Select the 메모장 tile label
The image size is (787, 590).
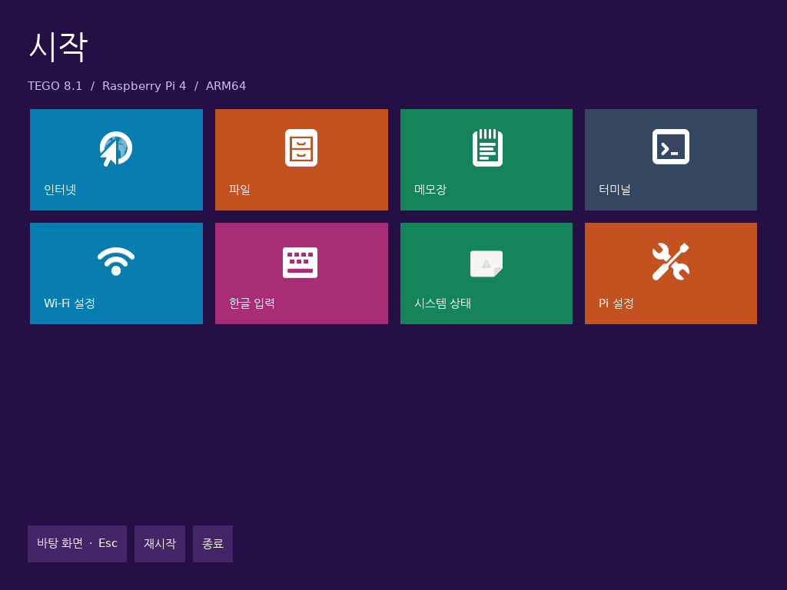430,190
